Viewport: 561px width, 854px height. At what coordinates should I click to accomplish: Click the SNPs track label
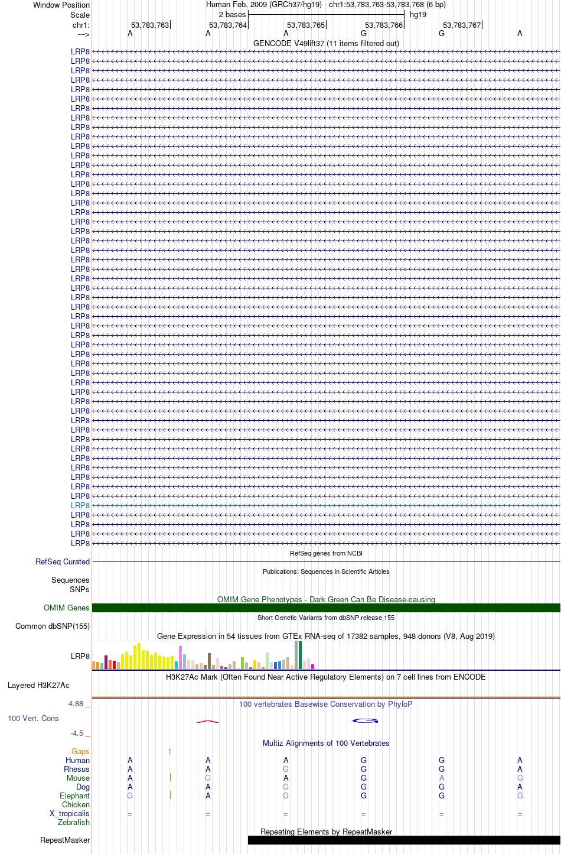click(80, 589)
